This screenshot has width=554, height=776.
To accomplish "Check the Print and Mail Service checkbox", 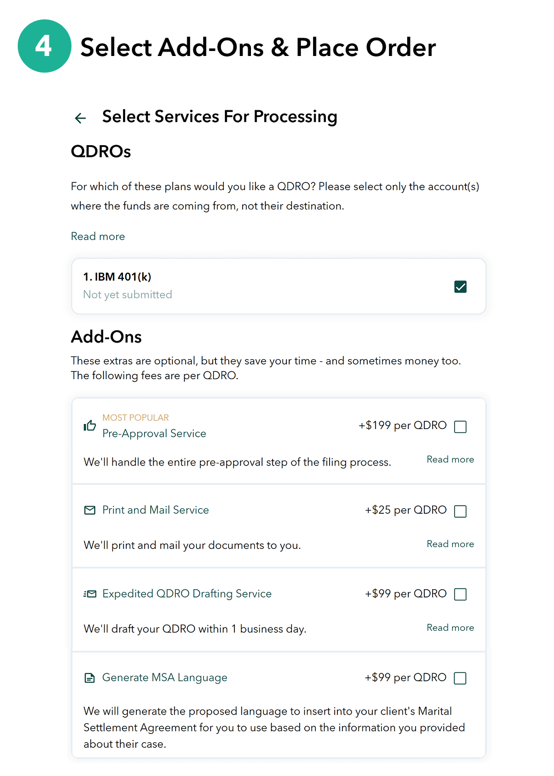I will (460, 511).
